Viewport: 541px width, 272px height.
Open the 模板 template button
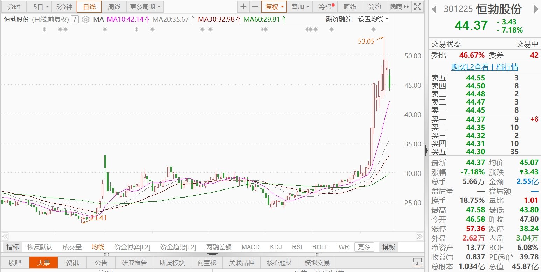388,247
